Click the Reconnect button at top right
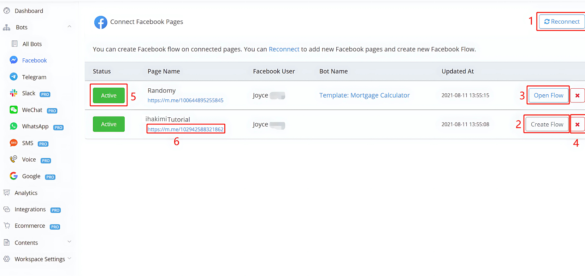Viewport: 585px width, 276px height. pos(562,22)
